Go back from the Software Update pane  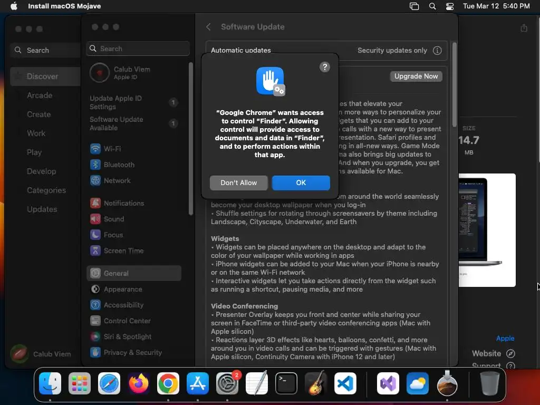208,27
